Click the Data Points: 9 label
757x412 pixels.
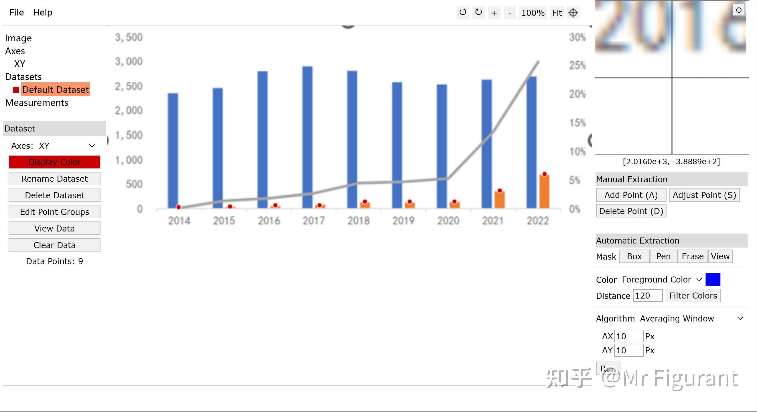(55, 261)
